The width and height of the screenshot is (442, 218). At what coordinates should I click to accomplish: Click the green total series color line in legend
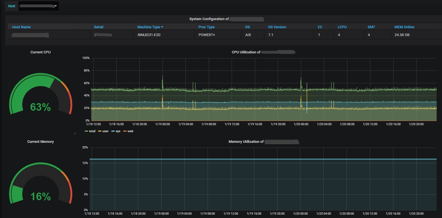click(x=86, y=131)
